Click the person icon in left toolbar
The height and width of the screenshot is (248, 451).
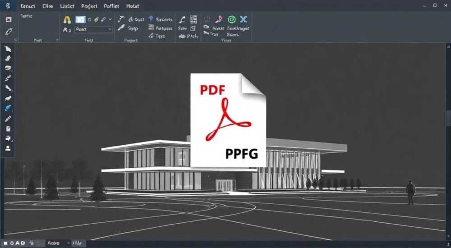(x=8, y=148)
